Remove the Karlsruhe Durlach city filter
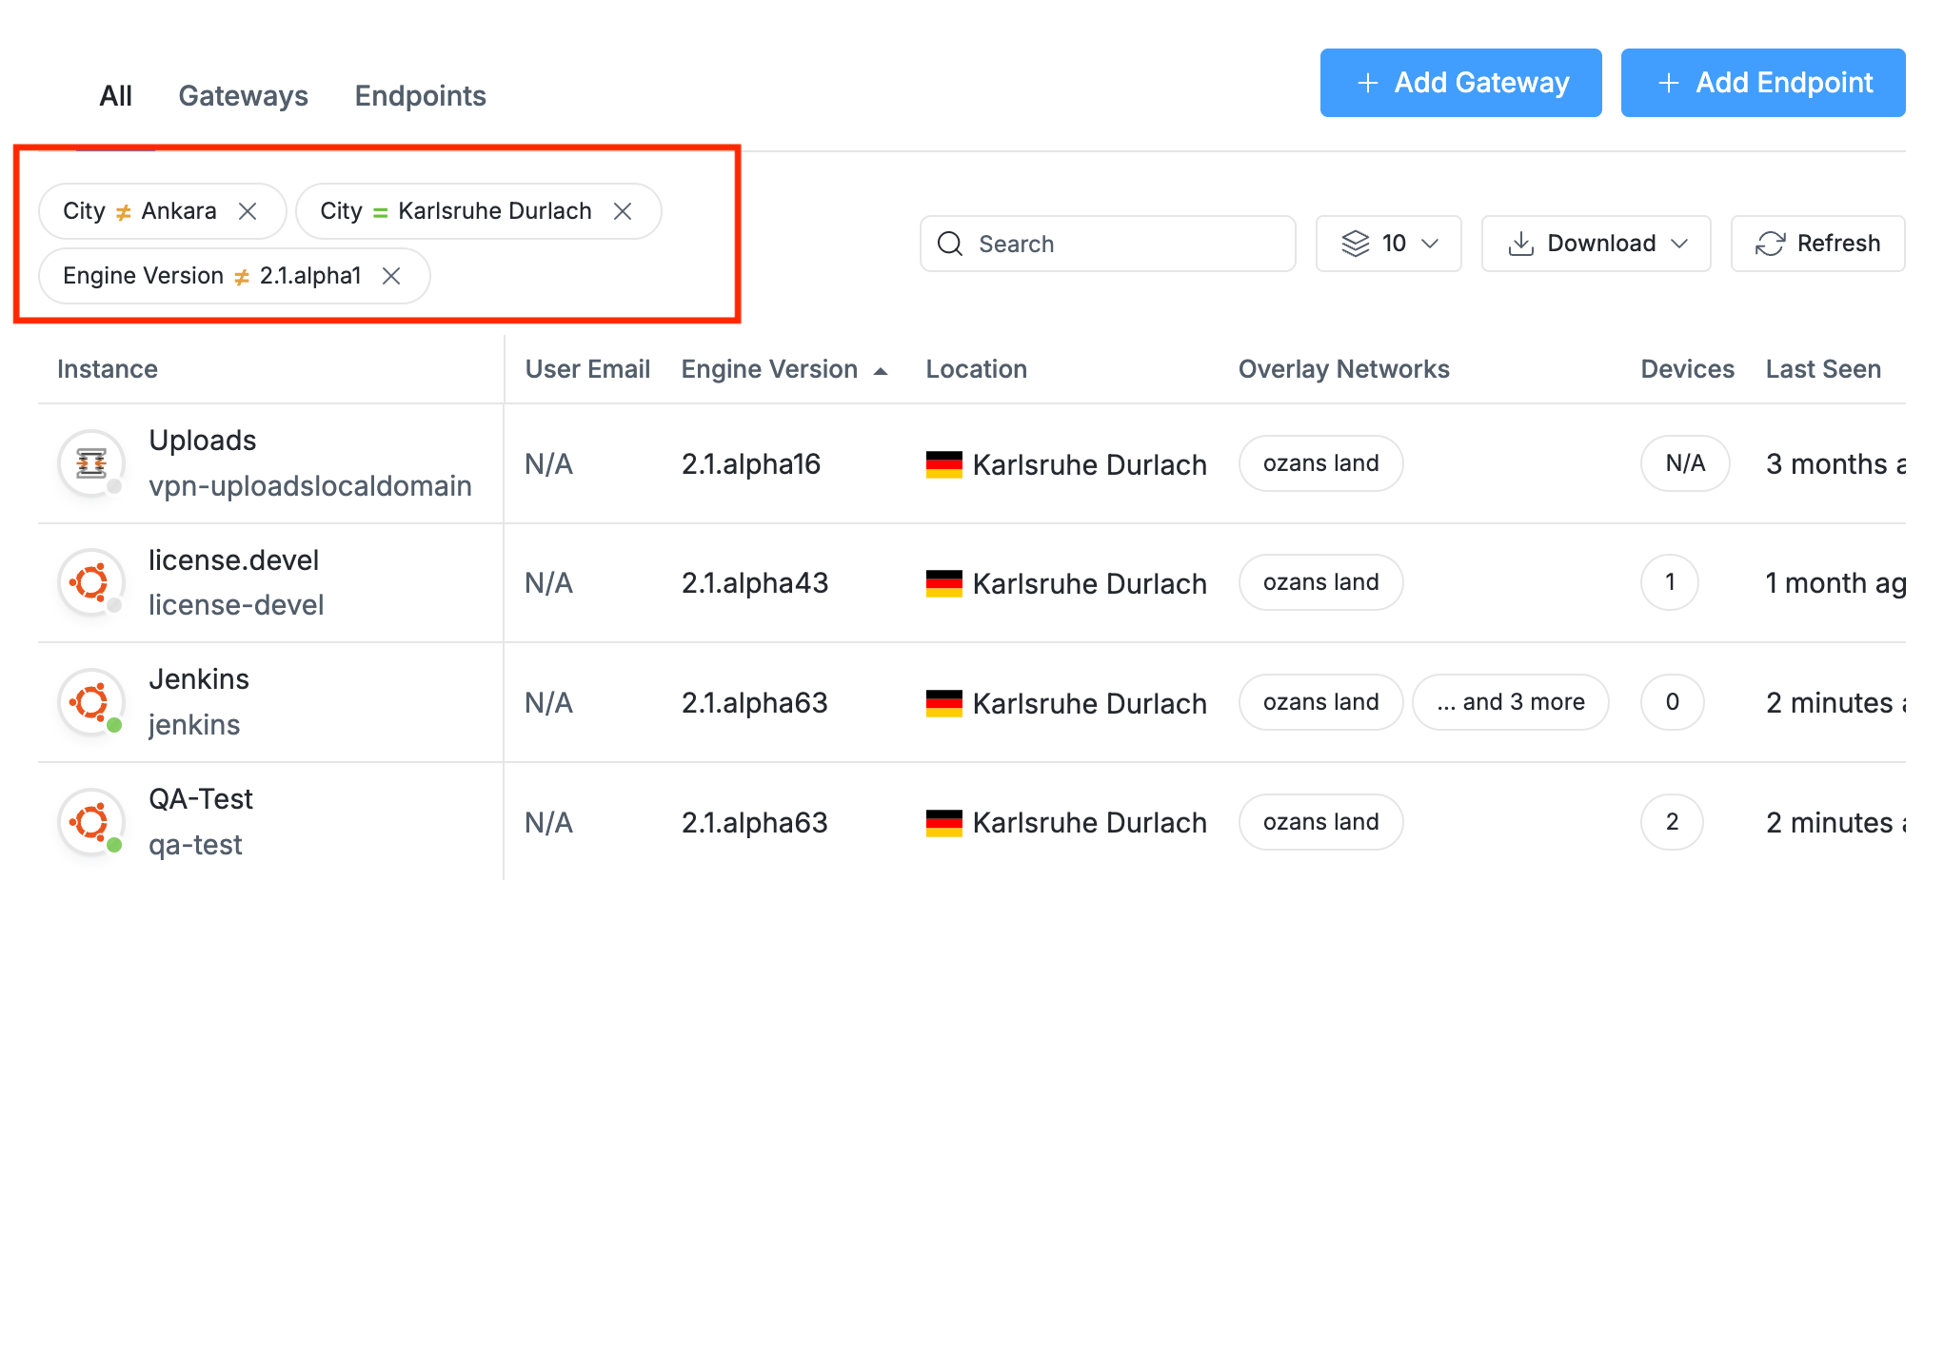1944x1372 pixels. [x=623, y=211]
